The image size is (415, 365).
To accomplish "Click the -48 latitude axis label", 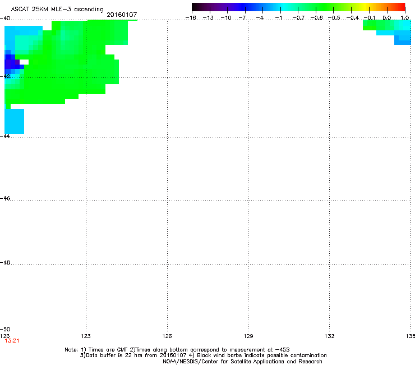I will (x=5, y=262).
